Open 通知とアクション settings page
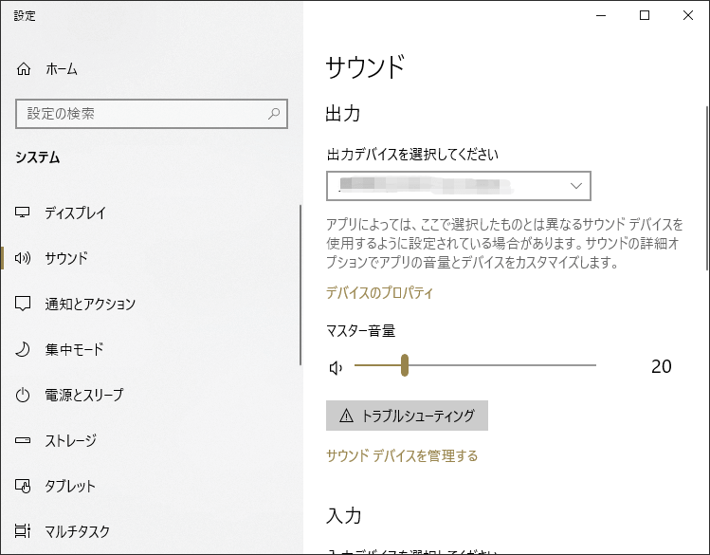 pyautogui.click(x=90, y=304)
